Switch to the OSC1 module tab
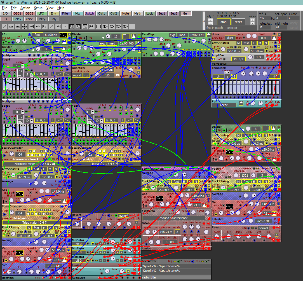 [17, 13]
